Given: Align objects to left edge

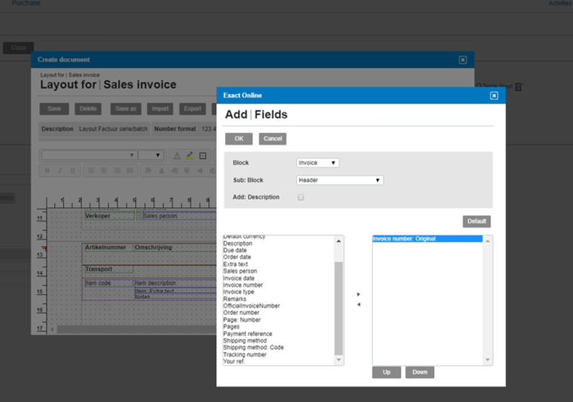Looking at the screenshot, I should [x=148, y=170].
